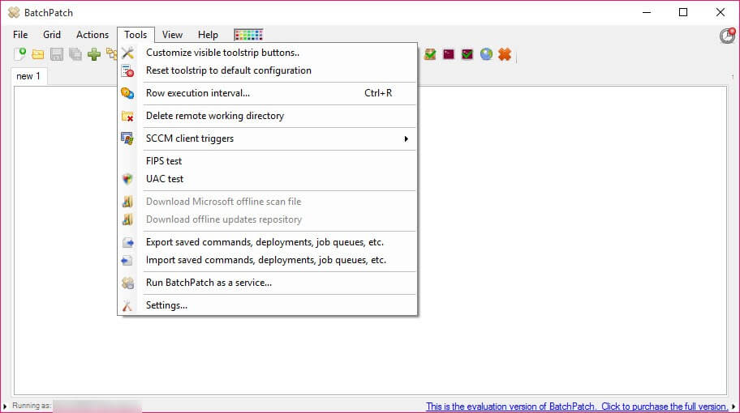Open the File menu
Screen dimensions: 740x413
[x=20, y=35]
